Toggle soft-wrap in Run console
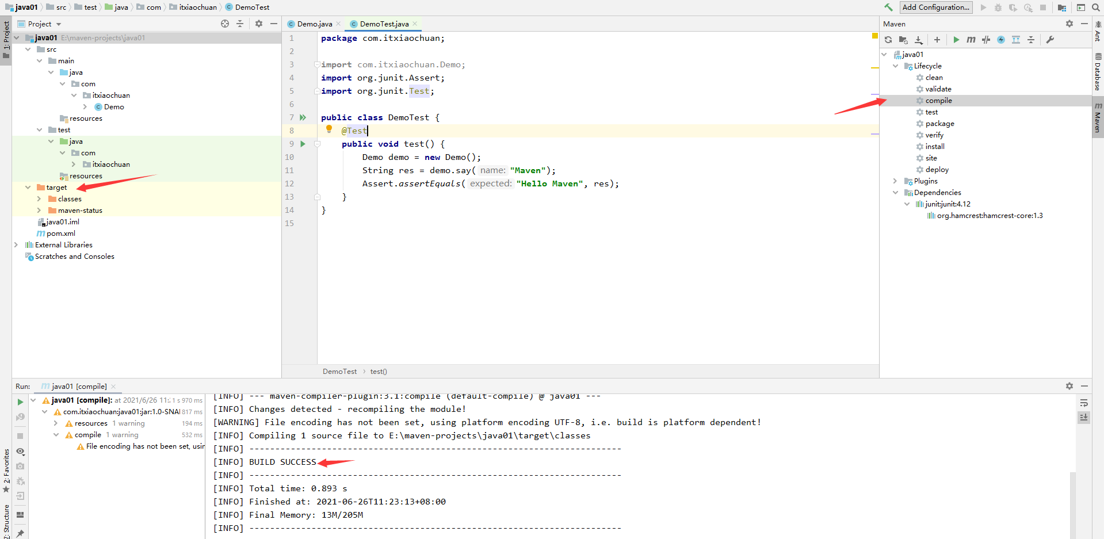 coord(1084,403)
